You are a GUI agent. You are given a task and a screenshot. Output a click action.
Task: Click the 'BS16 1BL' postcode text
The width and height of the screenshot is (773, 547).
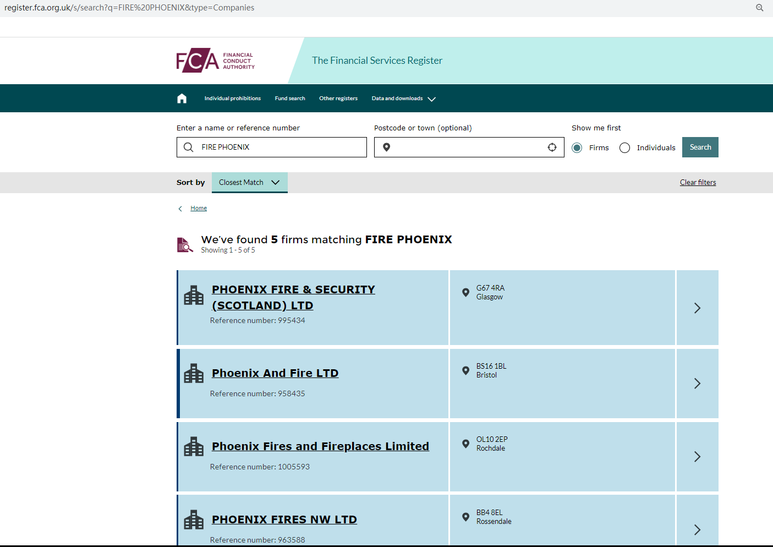pos(491,367)
